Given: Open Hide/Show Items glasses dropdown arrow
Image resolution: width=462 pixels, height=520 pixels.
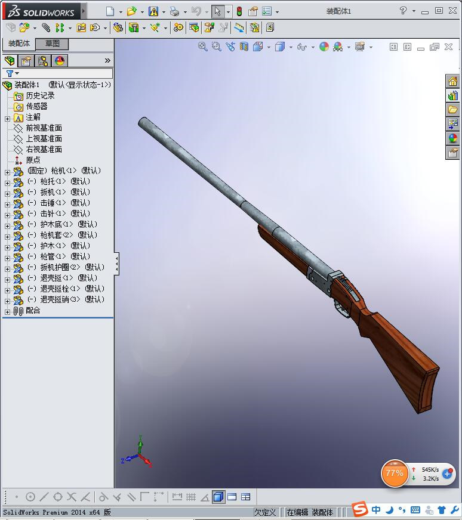Looking at the screenshot, I should pos(313,48).
